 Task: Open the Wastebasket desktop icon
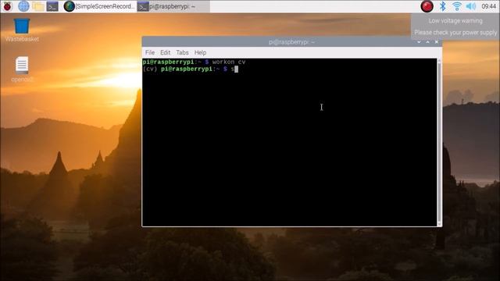tap(22, 30)
